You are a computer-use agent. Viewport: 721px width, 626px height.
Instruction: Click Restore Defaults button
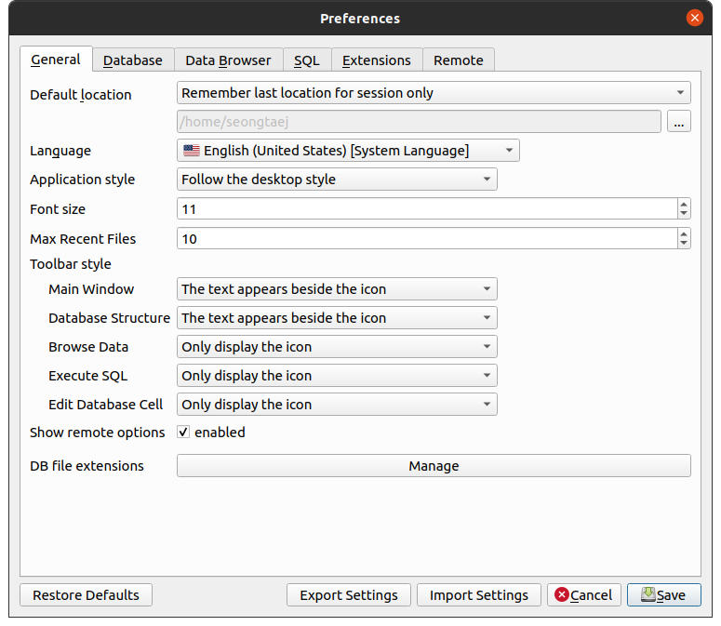tap(86, 595)
